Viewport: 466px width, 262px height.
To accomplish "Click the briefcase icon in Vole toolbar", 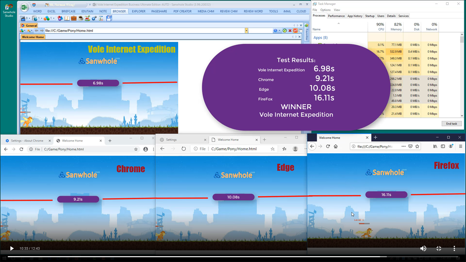I will [74, 18].
